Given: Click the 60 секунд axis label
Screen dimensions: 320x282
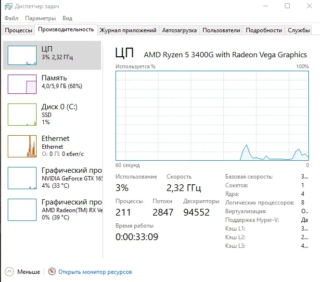Looking at the screenshot, I should pos(128,165).
